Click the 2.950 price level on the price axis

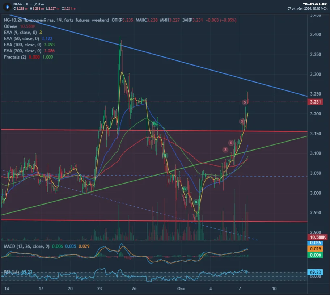(x=316, y=213)
